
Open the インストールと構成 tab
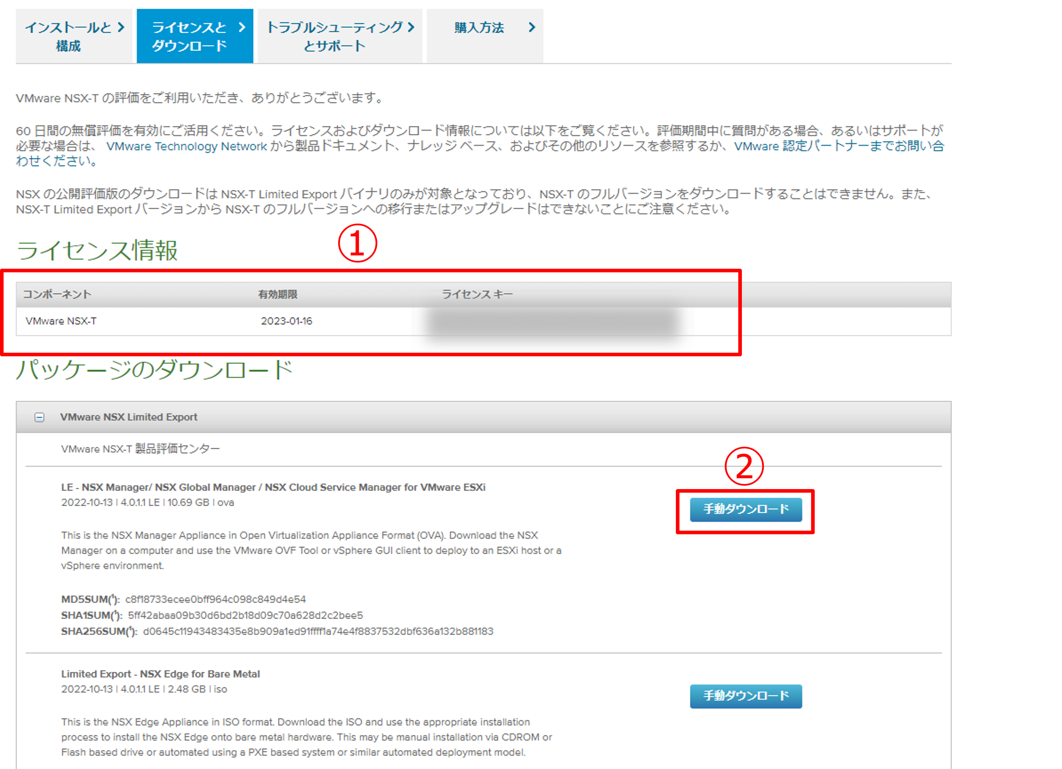[68, 36]
